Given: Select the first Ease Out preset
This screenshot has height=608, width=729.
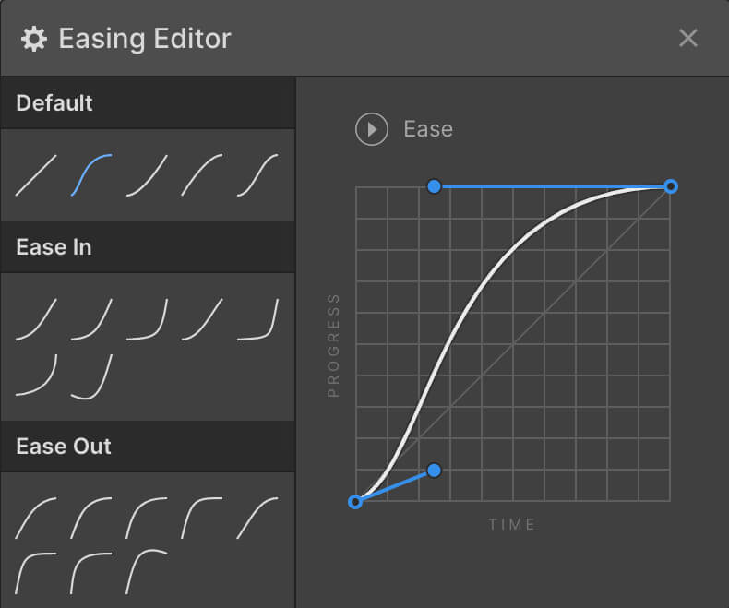Looking at the screenshot, I should (36, 518).
